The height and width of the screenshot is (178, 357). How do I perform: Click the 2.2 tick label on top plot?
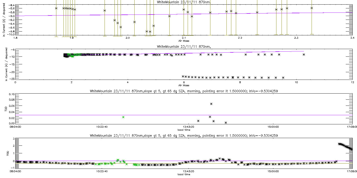click(x=240, y=38)
